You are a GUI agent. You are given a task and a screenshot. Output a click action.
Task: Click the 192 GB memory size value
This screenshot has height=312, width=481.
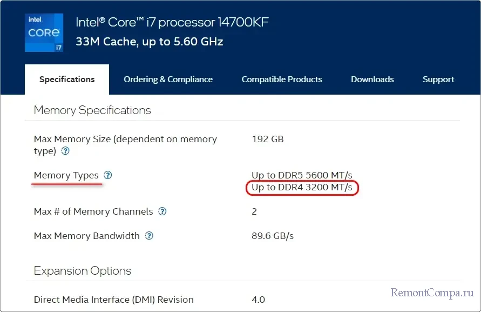(x=268, y=139)
